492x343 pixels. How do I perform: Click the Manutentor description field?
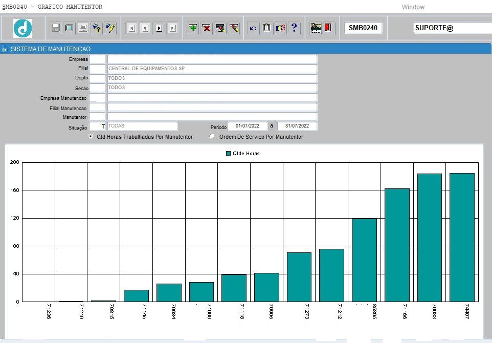tap(212, 117)
